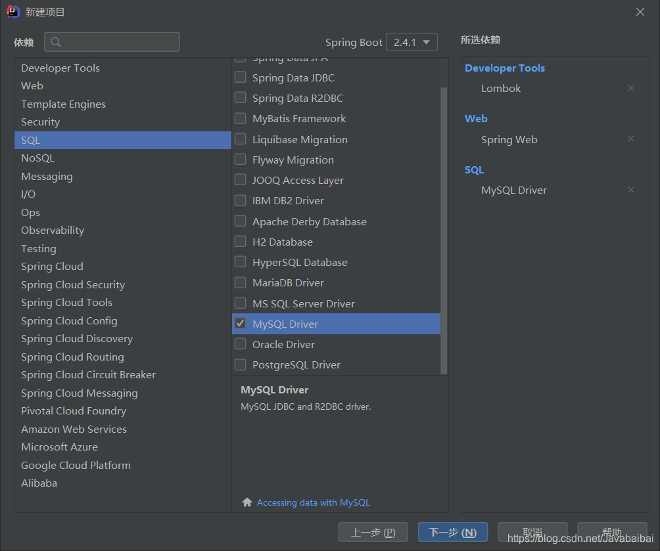Click the dependency list vertical scrollbar
The height and width of the screenshot is (551, 660).
tap(444, 231)
